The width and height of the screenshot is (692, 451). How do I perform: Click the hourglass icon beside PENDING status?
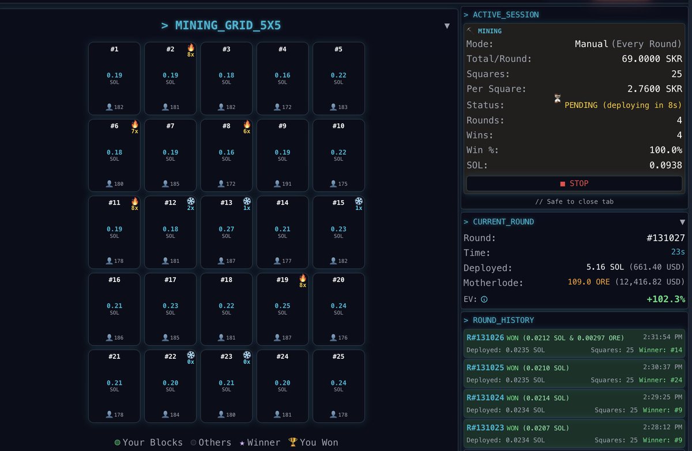(x=557, y=99)
